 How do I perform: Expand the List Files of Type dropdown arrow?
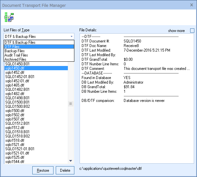coord(71,37)
